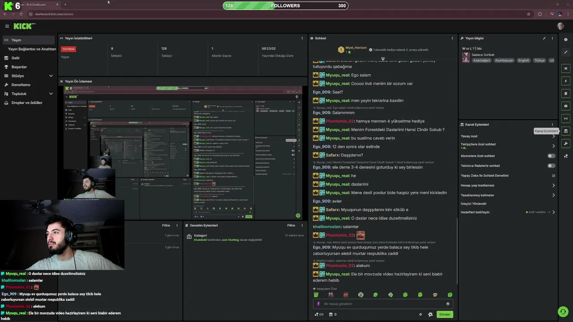This screenshot has height=322, width=573.
Task: Open Yayın Bağlantısı ve Anahtarı
Action: tap(31, 49)
